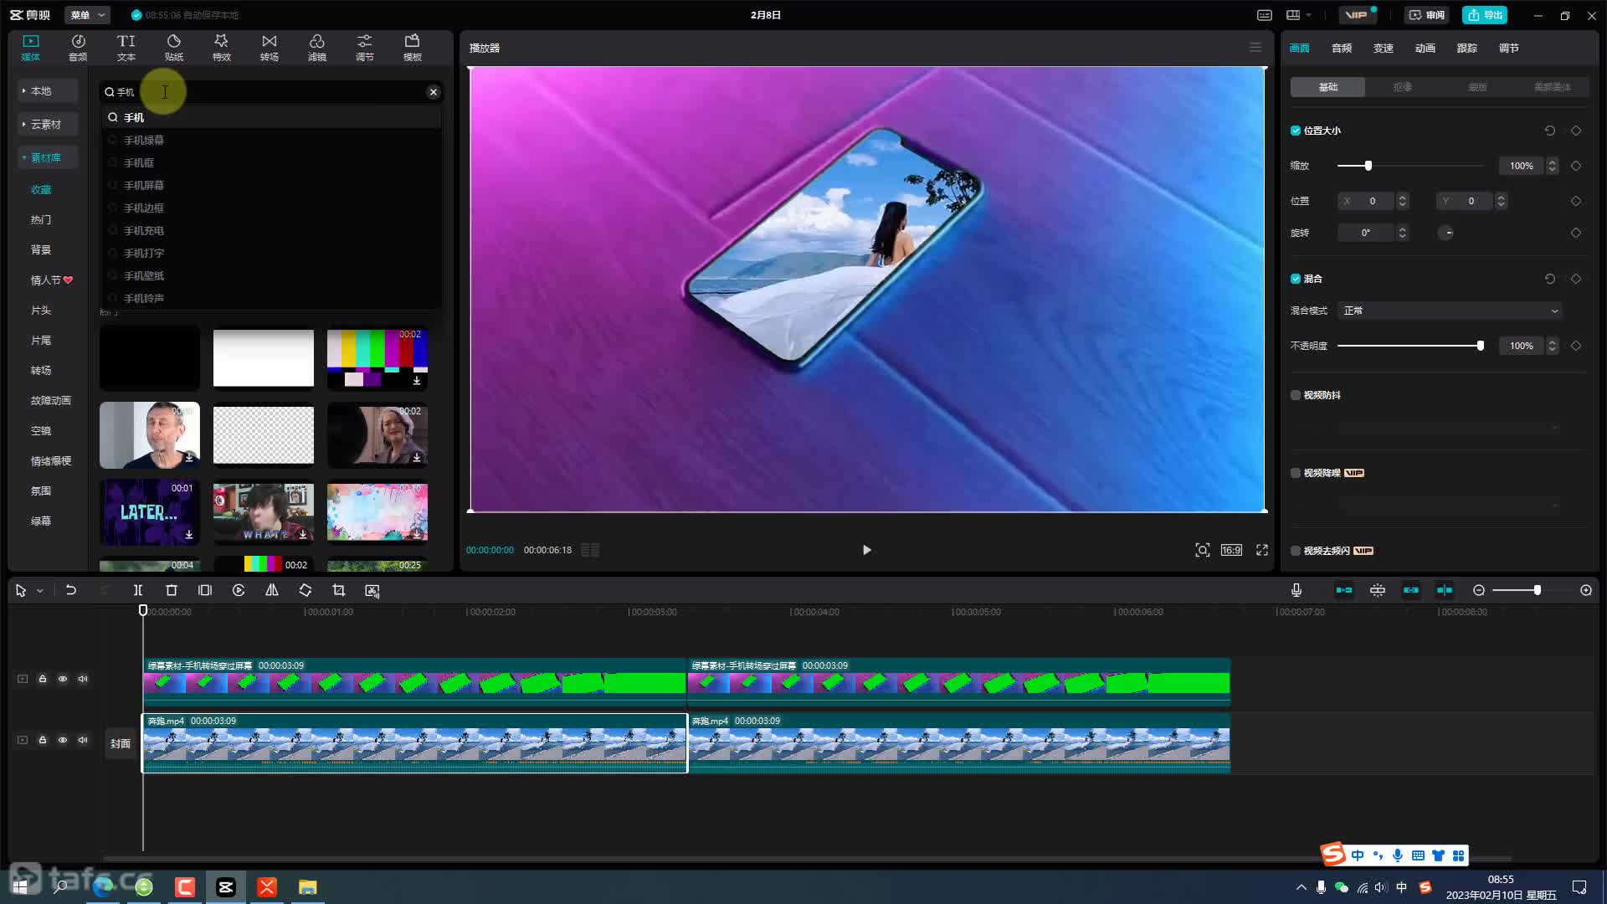This screenshot has width=1607, height=904.
Task: Open the layout dropdown in the title bar
Action: (1299, 15)
